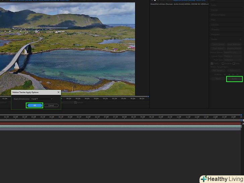Expand the Effects & Presets panel

[219, 15]
